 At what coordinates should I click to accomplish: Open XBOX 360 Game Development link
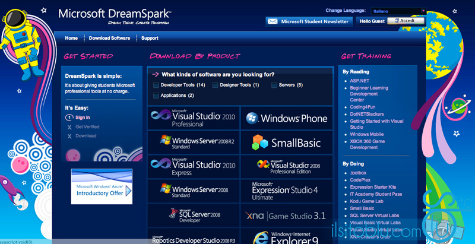367,144
